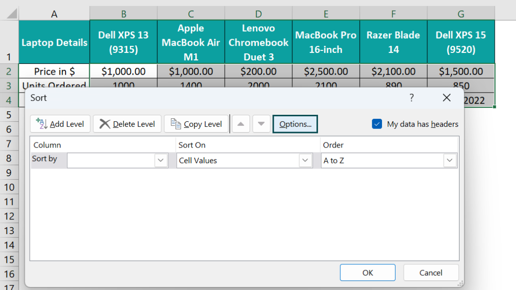
Task: Click the Delete Level button
Action: [x=127, y=124]
